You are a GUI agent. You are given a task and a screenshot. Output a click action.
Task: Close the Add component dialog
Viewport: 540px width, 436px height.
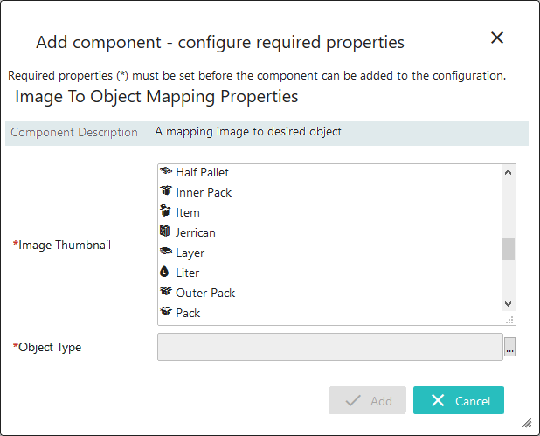tap(497, 38)
